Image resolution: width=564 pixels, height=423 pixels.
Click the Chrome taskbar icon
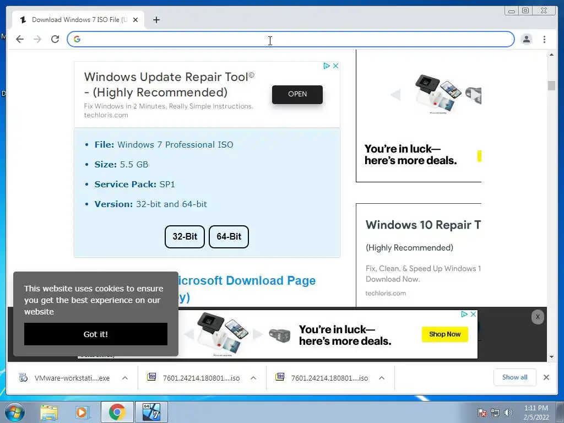117,412
